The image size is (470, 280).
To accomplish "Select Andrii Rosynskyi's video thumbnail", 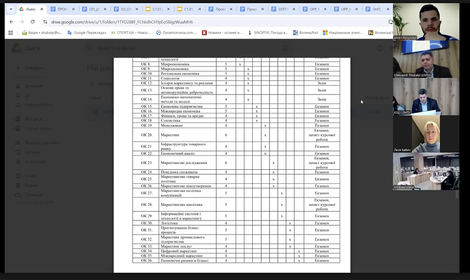I will (x=426, y=21).
